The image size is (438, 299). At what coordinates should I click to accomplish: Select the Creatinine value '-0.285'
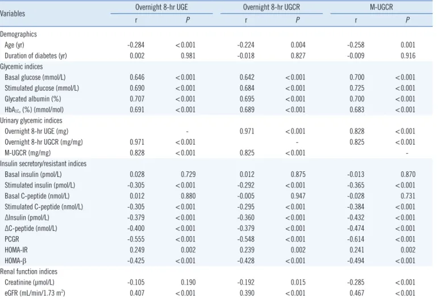356,283
